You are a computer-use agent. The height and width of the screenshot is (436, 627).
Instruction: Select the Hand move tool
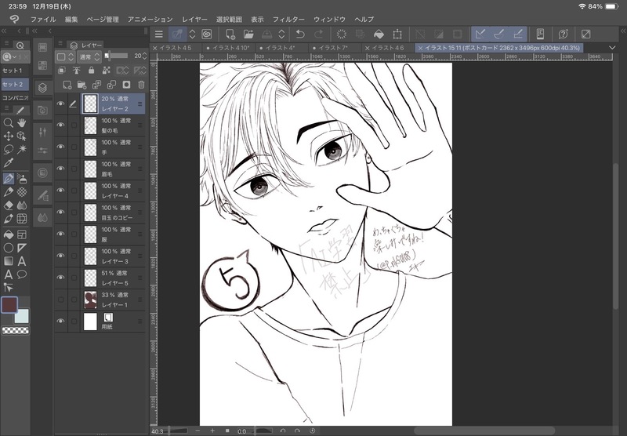click(22, 122)
